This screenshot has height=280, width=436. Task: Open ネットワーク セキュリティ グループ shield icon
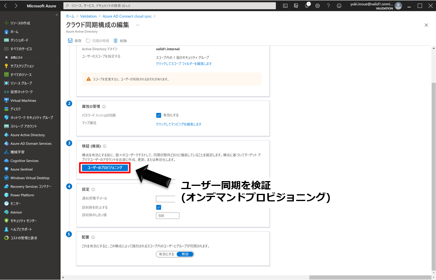tap(6, 118)
